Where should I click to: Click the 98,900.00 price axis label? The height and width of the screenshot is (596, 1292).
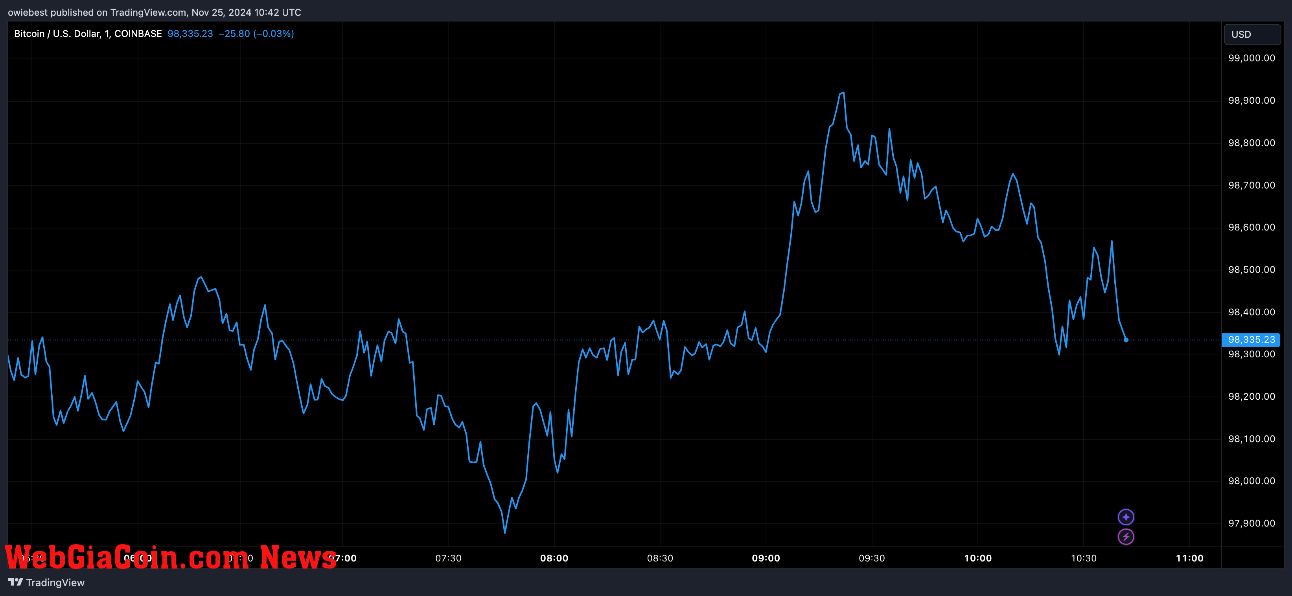pyautogui.click(x=1252, y=101)
